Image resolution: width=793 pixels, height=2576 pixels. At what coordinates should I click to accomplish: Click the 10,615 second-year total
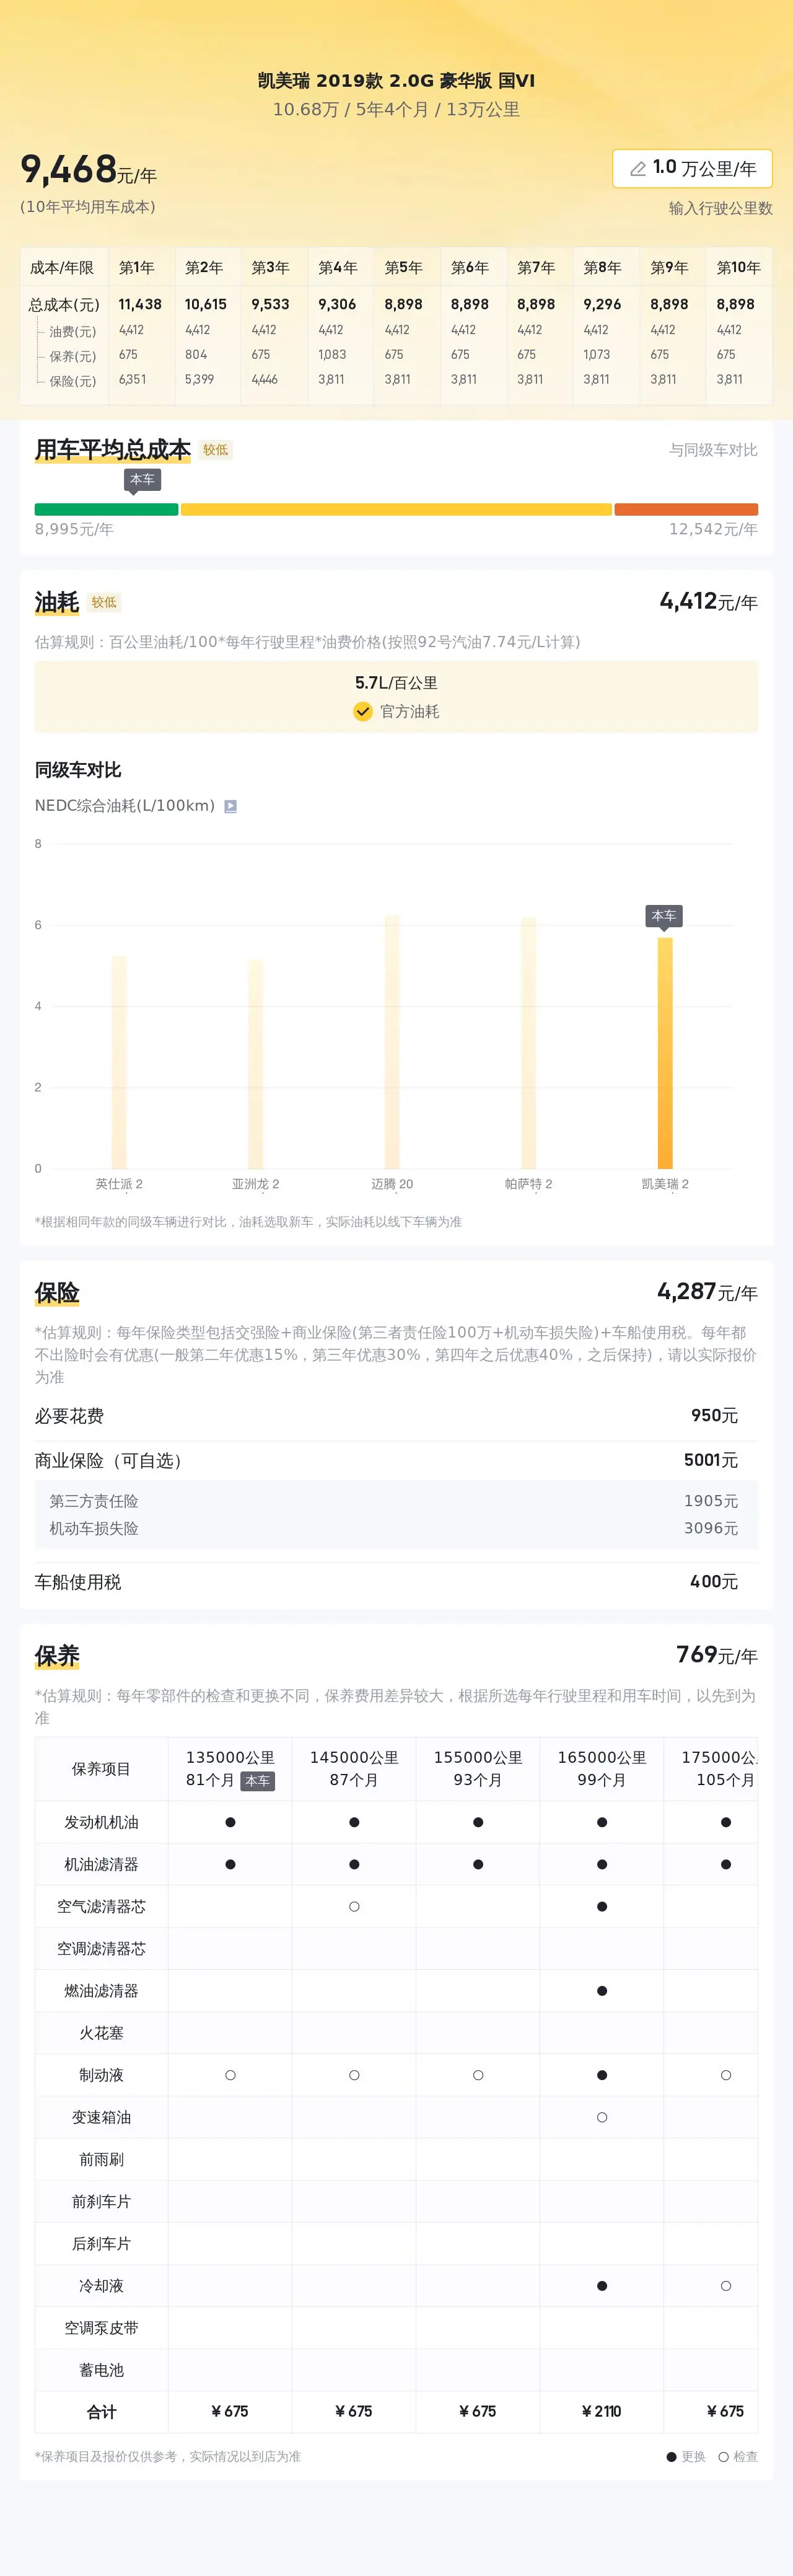[205, 304]
